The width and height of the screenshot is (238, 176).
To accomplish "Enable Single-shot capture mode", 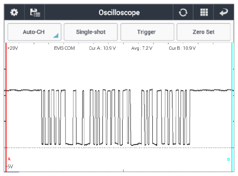I will [91, 32].
